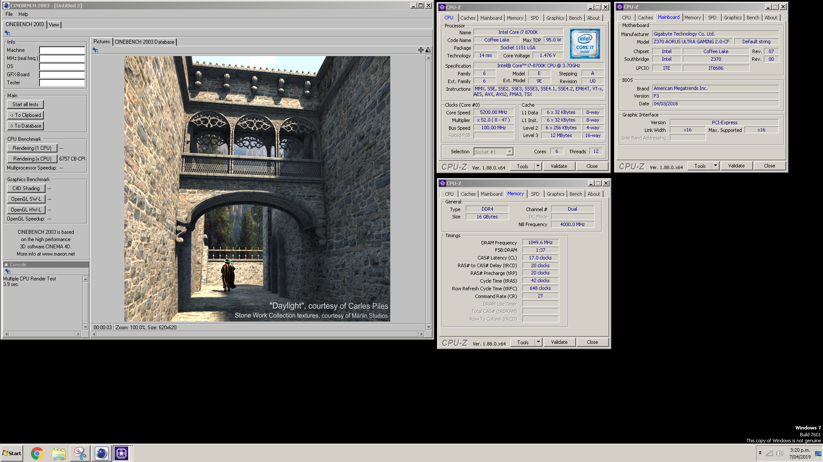
Task: Click picture horizontal scrollbar right arrow
Action: 422,334
